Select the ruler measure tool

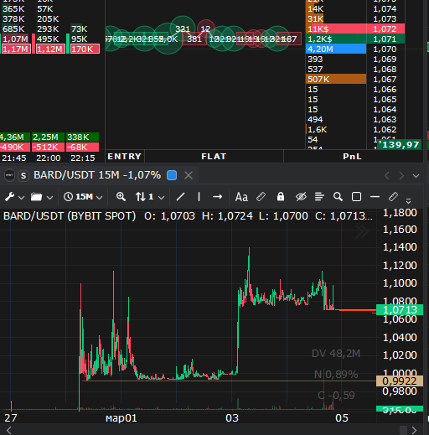[393, 197]
